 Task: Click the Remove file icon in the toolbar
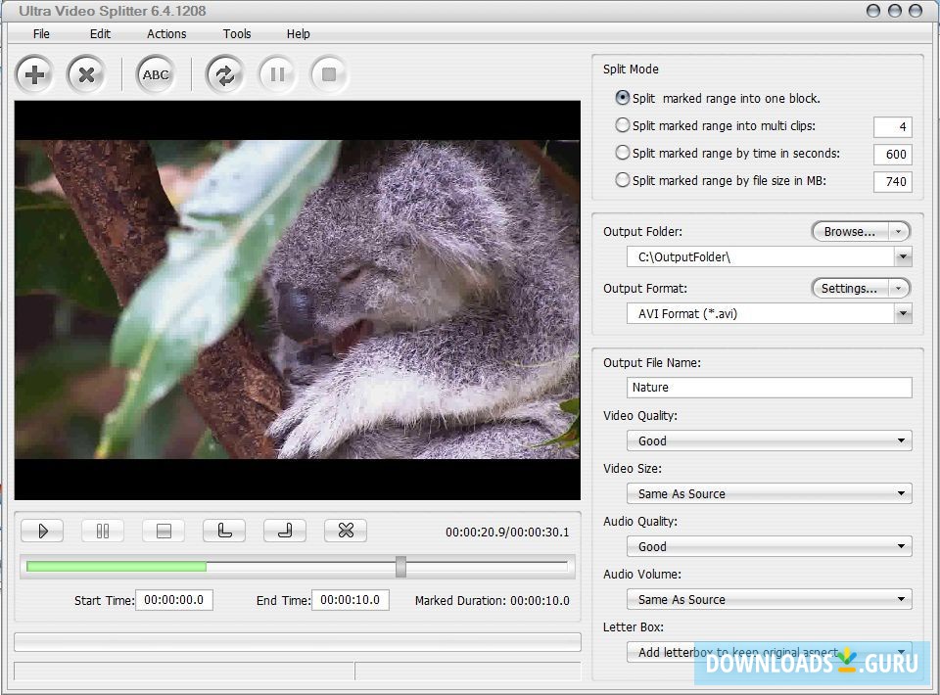click(87, 74)
